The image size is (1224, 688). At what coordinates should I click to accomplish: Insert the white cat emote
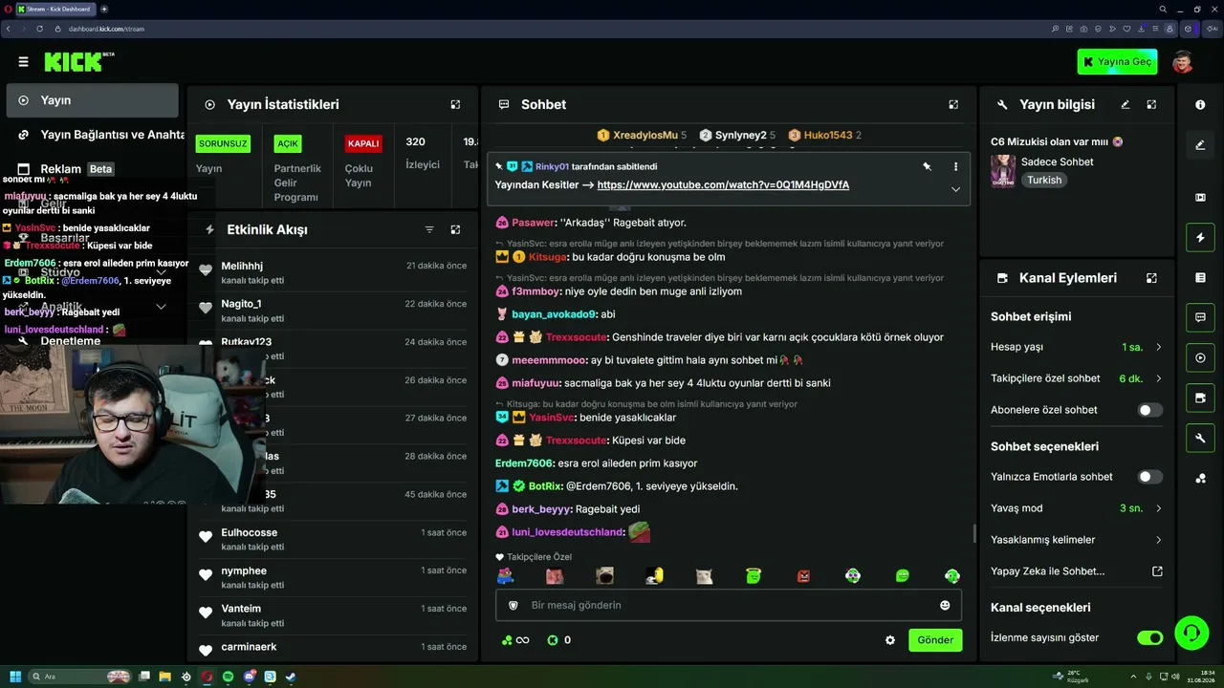tap(704, 576)
